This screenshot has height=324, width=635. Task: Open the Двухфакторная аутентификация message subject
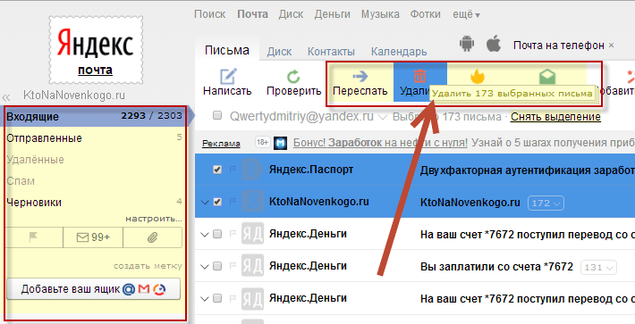[x=527, y=170]
